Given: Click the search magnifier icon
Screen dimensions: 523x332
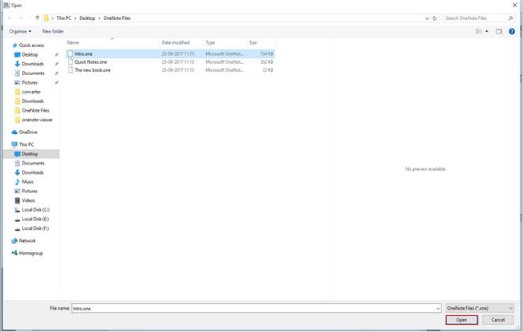Looking at the screenshot, I should 510,18.
